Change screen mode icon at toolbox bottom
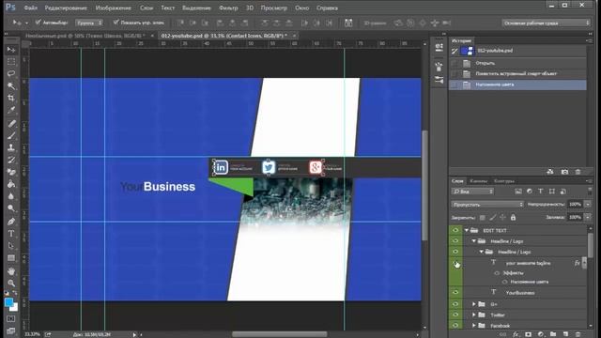 click(x=11, y=330)
